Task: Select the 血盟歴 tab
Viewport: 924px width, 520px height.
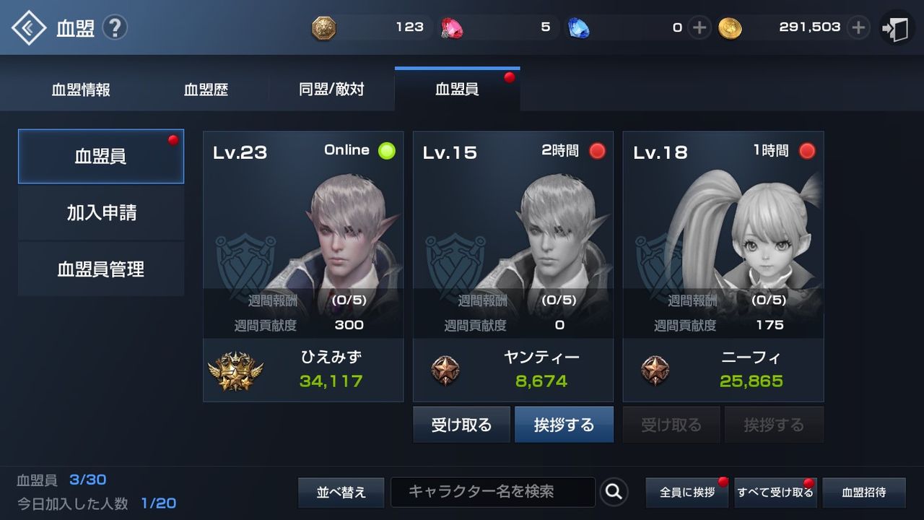Action: click(206, 90)
